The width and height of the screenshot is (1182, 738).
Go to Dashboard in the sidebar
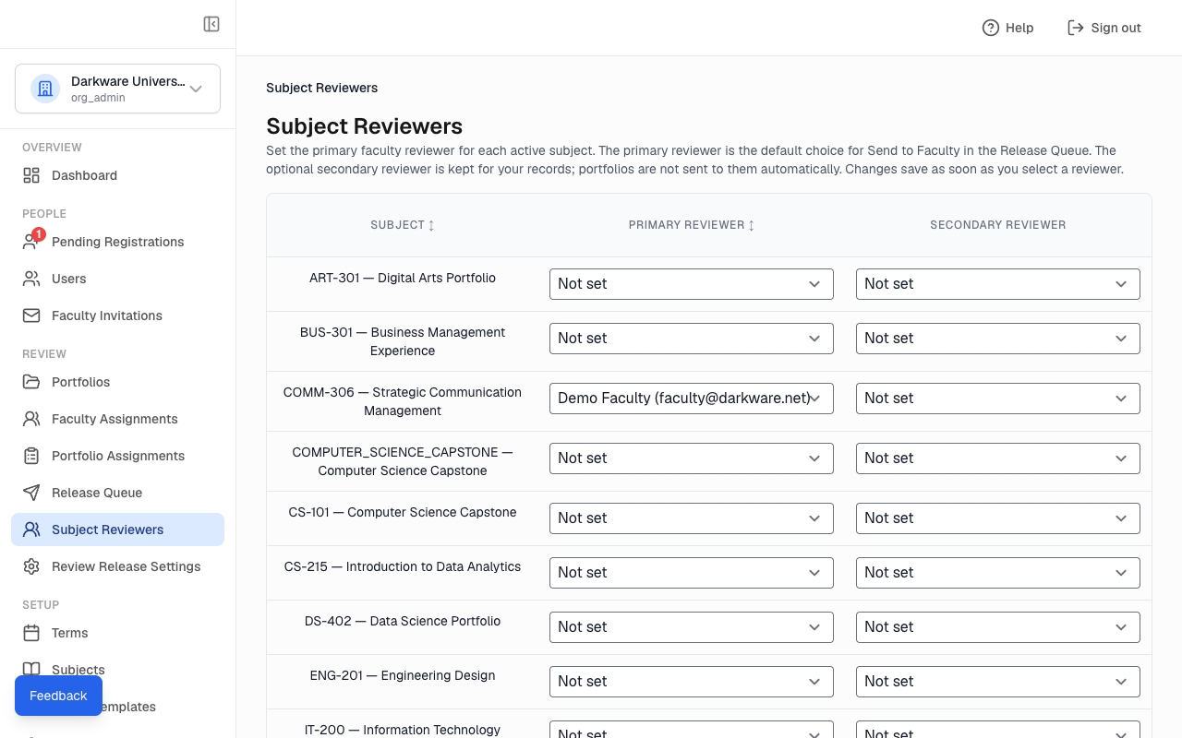pos(117,175)
